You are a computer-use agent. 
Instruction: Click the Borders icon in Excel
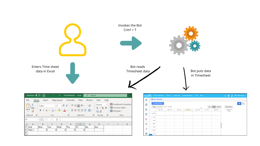(53, 111)
